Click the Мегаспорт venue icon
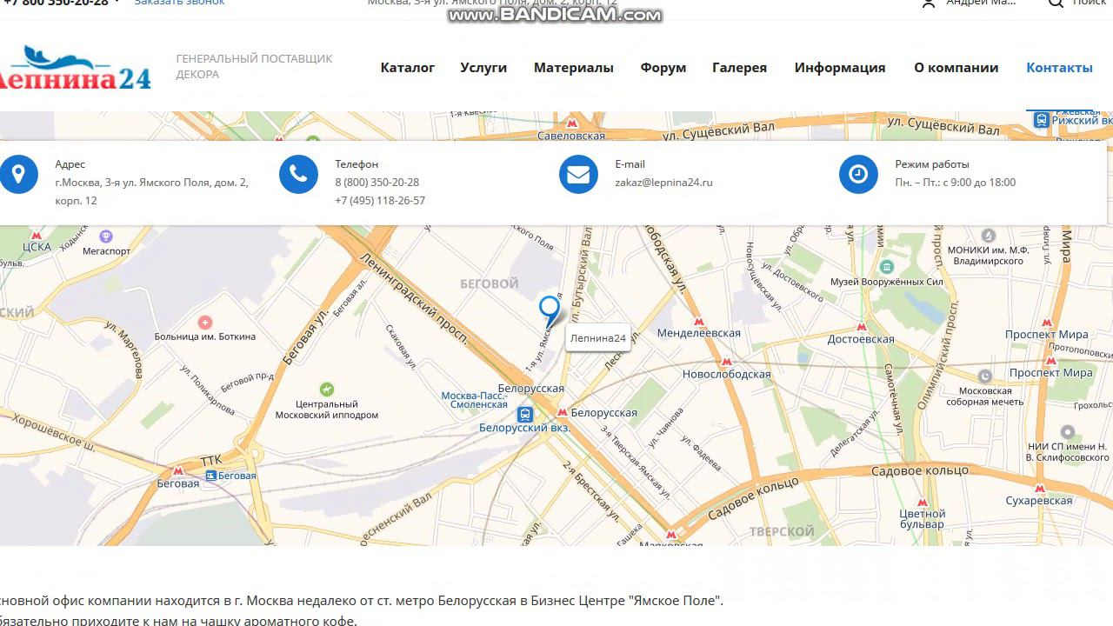The image size is (1113, 626). pos(106,236)
